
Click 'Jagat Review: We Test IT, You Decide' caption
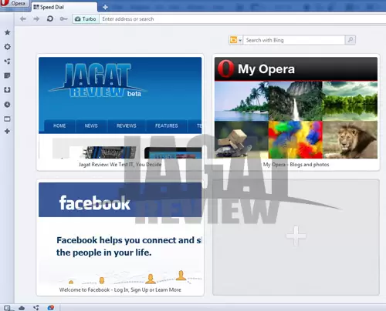120,165
